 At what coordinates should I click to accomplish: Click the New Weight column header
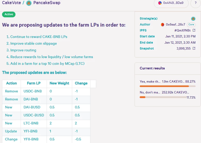click(59, 83)
